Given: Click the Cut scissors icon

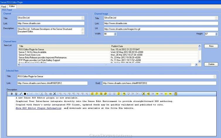Looking at the screenshot, I should click(x=42, y=94).
